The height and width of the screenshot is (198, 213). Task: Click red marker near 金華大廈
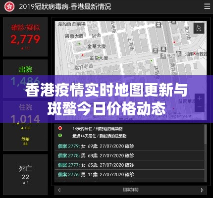[83, 55]
